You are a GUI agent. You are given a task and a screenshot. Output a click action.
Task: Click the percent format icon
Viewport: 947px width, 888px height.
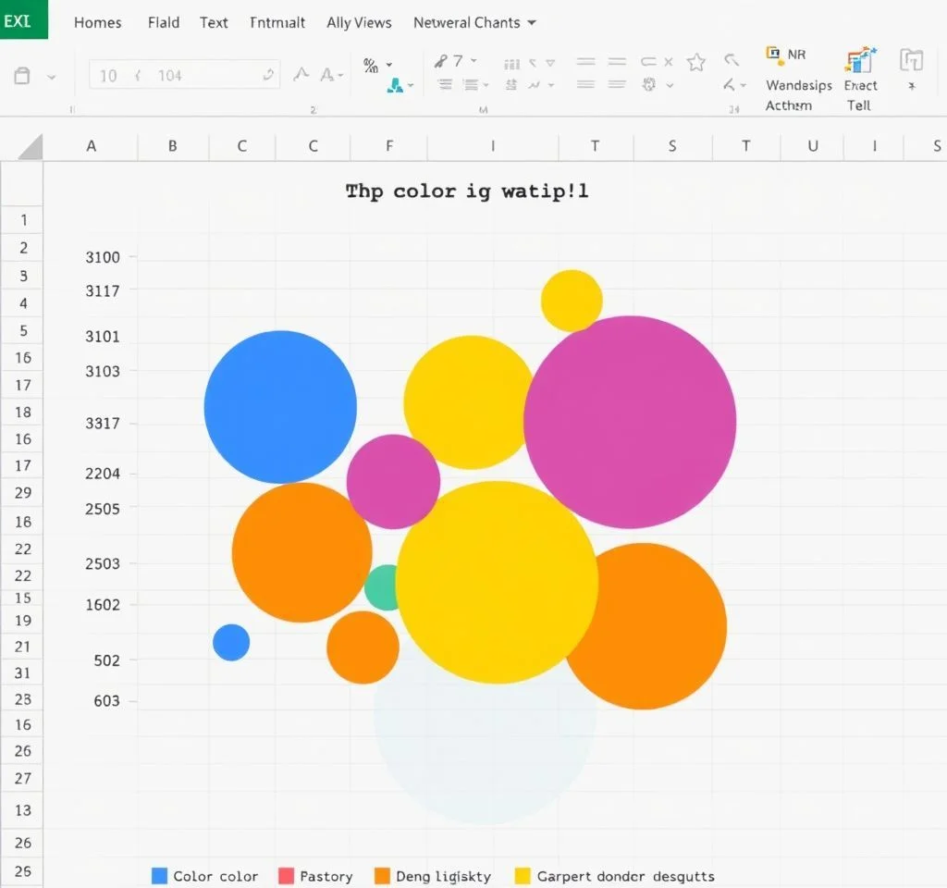[371, 65]
